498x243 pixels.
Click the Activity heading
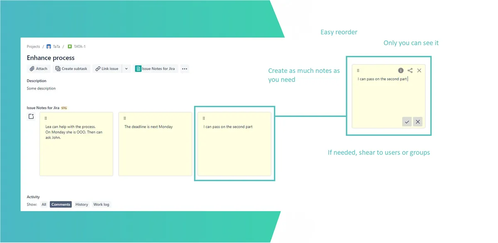coord(33,197)
